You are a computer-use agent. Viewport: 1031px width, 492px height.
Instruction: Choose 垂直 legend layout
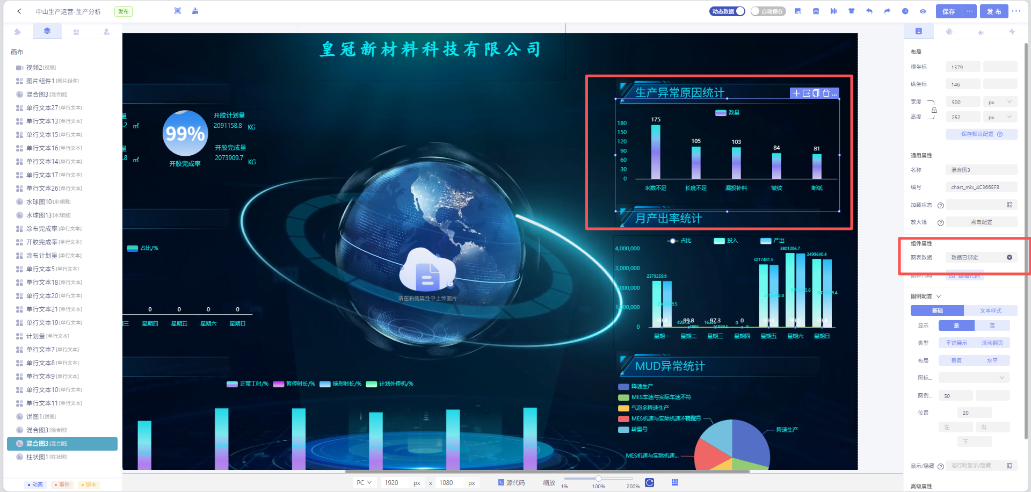click(x=956, y=360)
